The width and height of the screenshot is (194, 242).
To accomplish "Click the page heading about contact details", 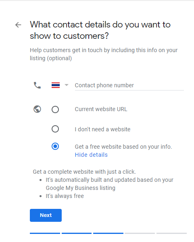I will (x=100, y=30).
